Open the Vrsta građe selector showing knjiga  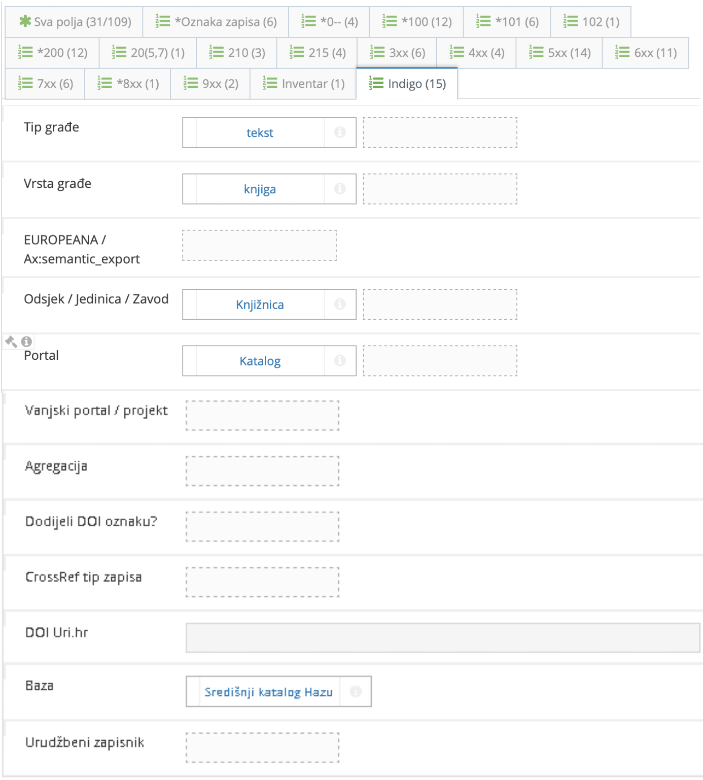pos(259,189)
